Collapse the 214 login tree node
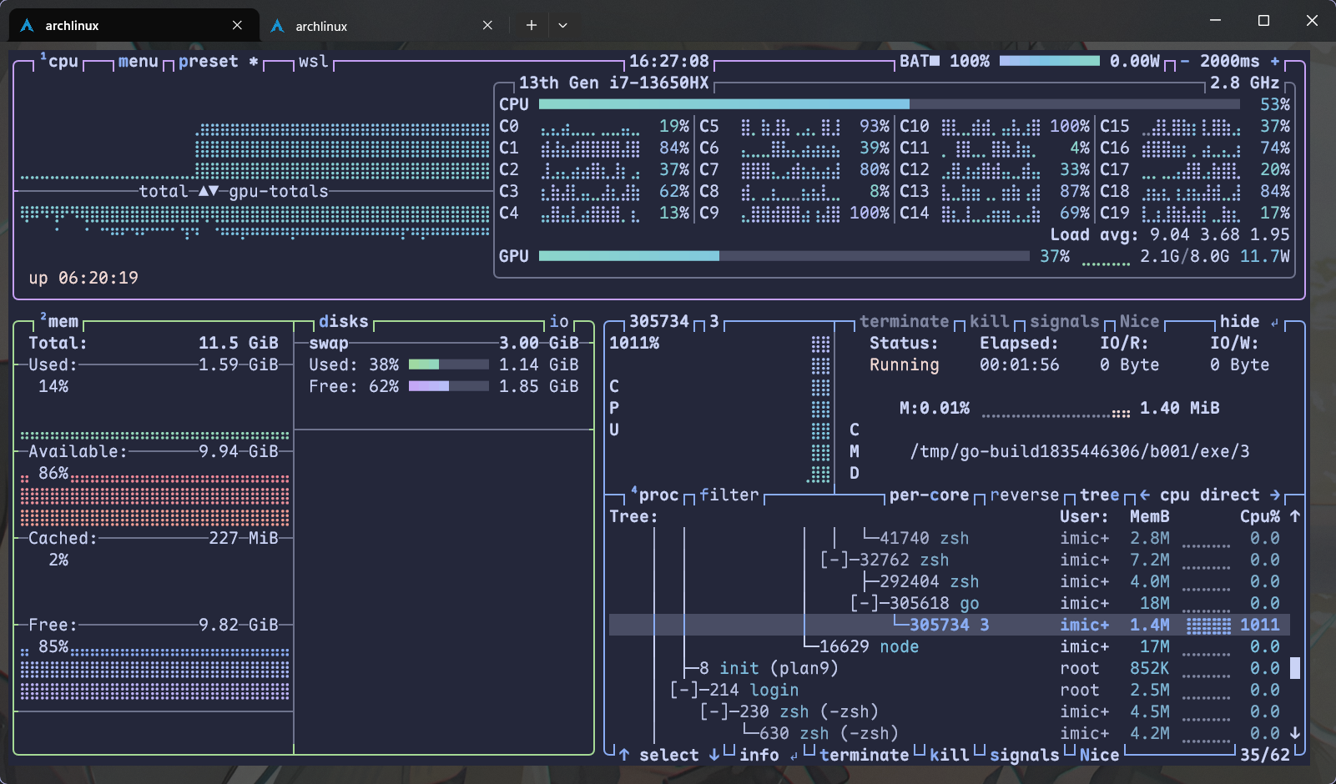This screenshot has width=1336, height=784. [684, 690]
